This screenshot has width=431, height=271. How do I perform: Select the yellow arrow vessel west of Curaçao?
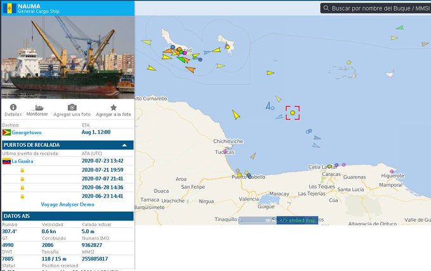pos(147,42)
